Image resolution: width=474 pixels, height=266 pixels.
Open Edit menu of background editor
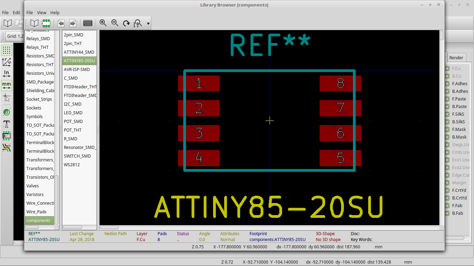(17, 12)
